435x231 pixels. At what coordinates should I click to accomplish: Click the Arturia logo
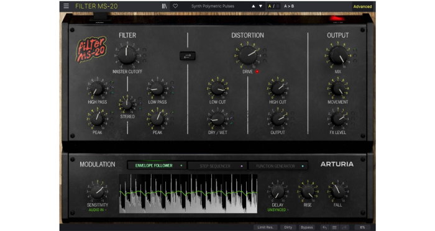[x=337, y=164]
